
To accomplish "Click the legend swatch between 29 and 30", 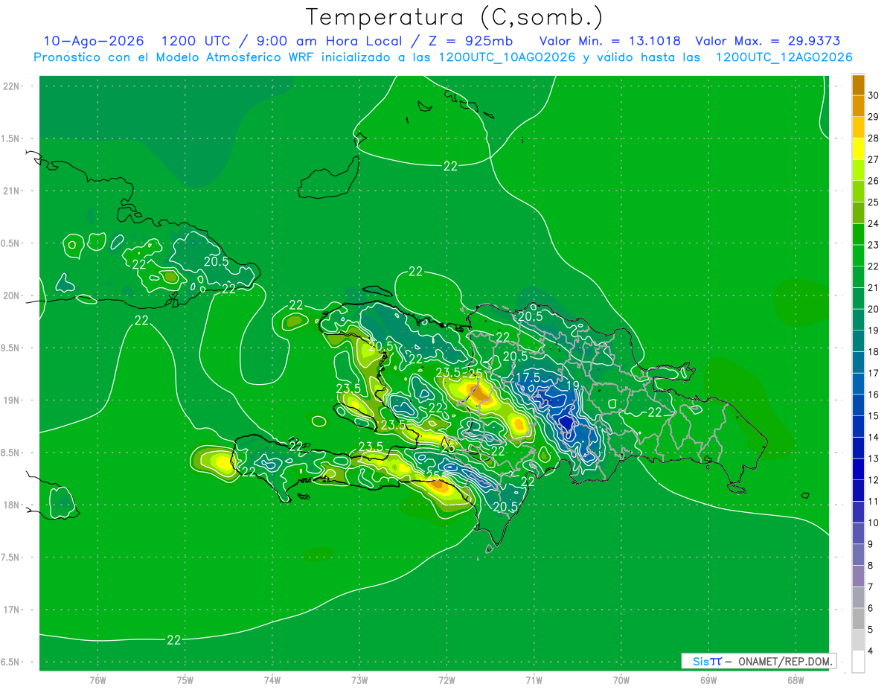I will 858,106.
